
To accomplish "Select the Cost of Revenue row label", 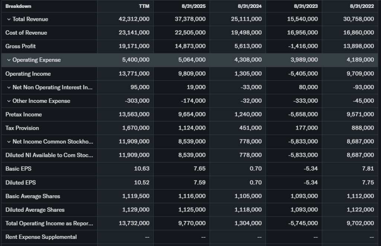I will coord(26,33).
